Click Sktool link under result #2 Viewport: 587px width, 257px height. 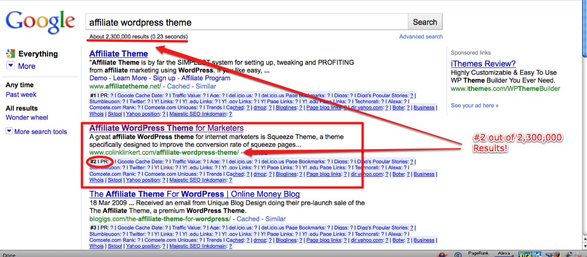pos(115,180)
